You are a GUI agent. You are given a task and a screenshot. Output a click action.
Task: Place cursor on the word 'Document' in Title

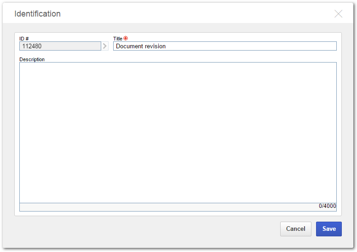pyautogui.click(x=130, y=46)
